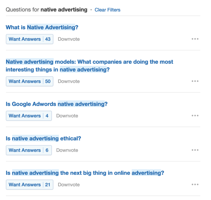Click the three-dot icon for the ethical question
211x200 pixels.
(x=195, y=150)
